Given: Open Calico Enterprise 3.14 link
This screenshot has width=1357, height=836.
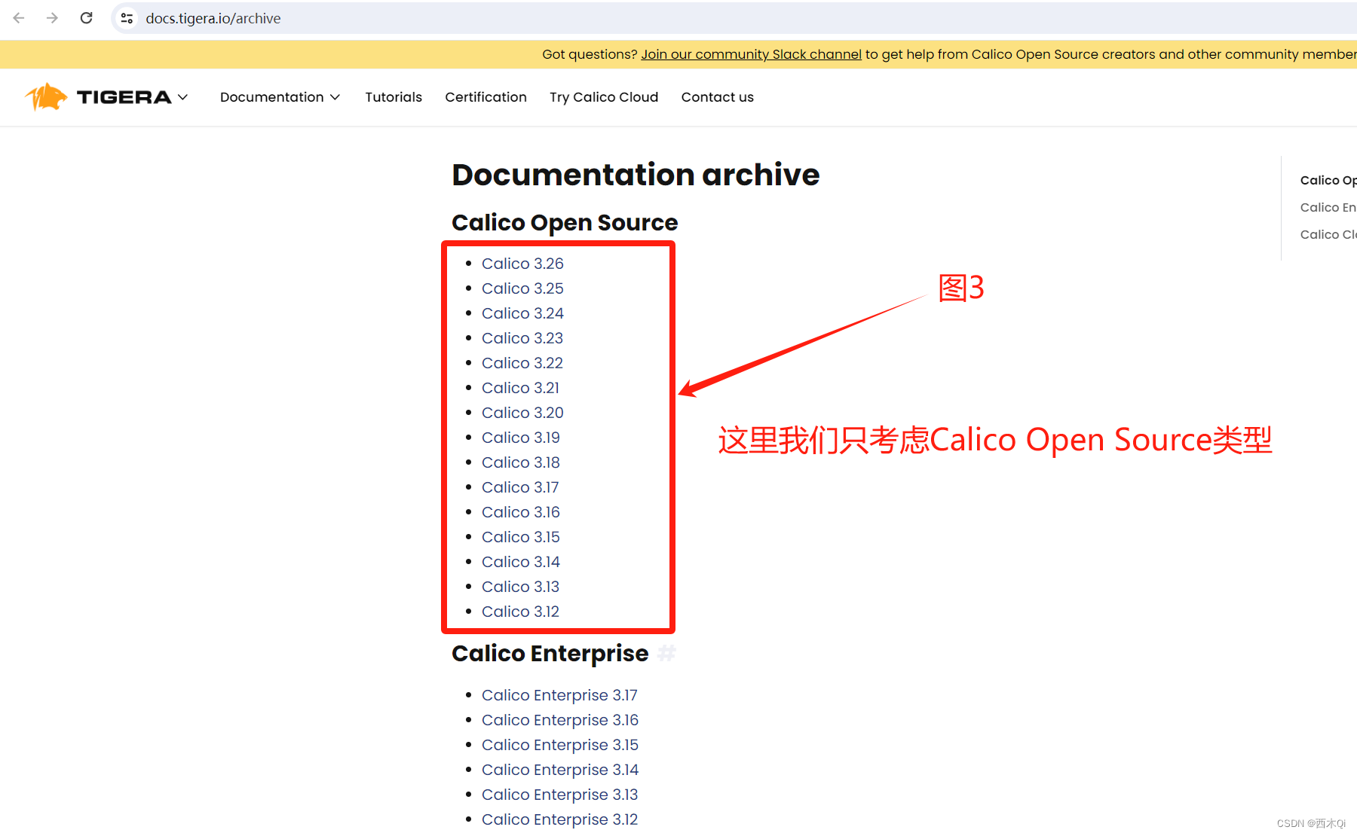Looking at the screenshot, I should point(560,770).
